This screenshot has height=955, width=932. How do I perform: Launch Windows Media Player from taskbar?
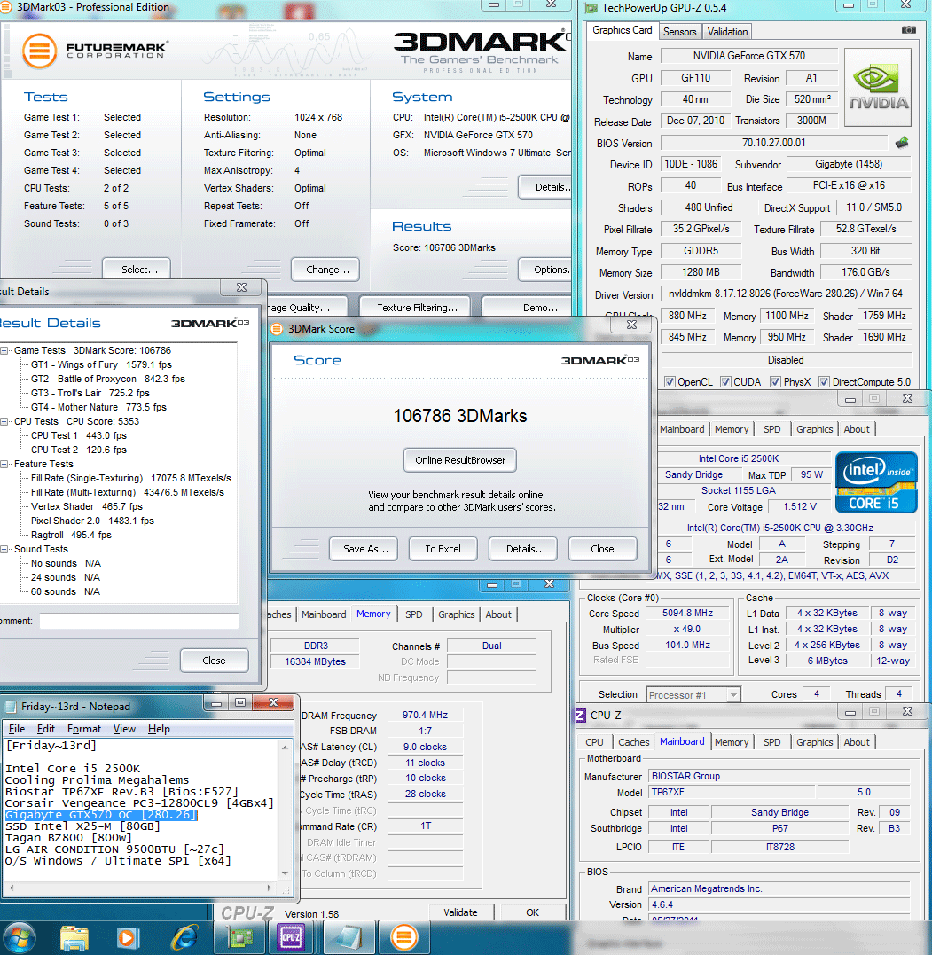click(128, 938)
